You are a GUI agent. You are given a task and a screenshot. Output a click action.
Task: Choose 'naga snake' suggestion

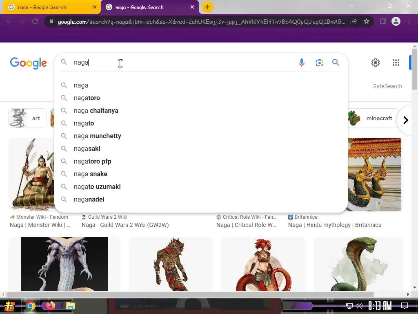point(201,174)
